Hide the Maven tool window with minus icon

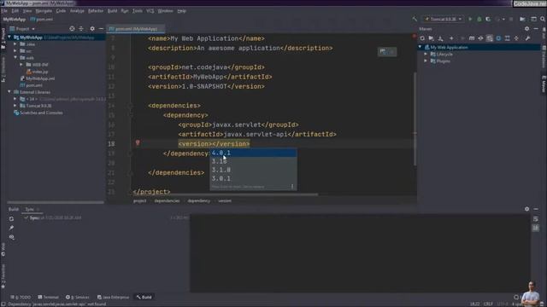[536, 29]
